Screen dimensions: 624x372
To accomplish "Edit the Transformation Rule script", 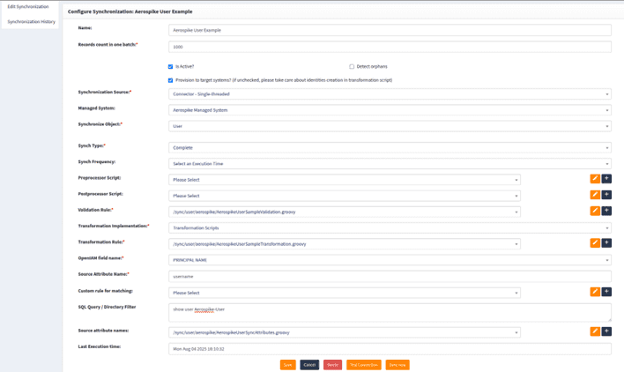I will [595, 242].
